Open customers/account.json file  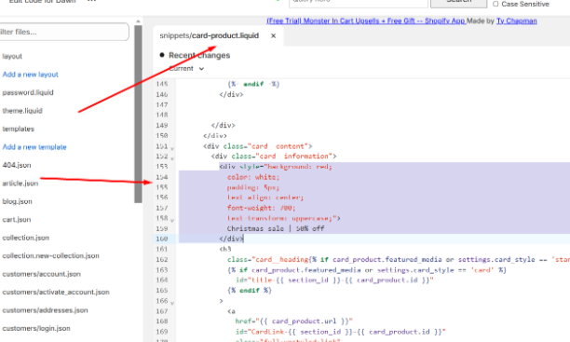[41, 274]
